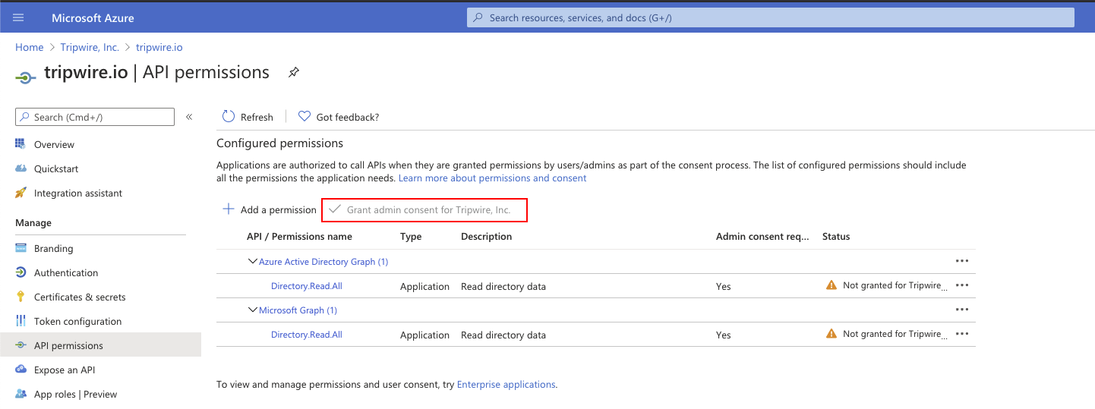
Task: Open Microsoft Graph (1) link
Action: point(298,310)
